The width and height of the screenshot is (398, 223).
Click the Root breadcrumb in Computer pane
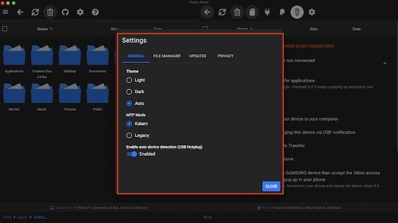pos(7,217)
